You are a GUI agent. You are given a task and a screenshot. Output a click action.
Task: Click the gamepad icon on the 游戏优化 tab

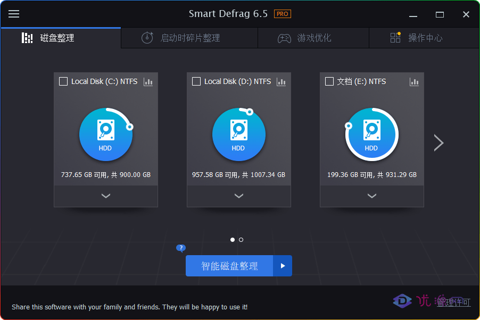pyautogui.click(x=284, y=38)
